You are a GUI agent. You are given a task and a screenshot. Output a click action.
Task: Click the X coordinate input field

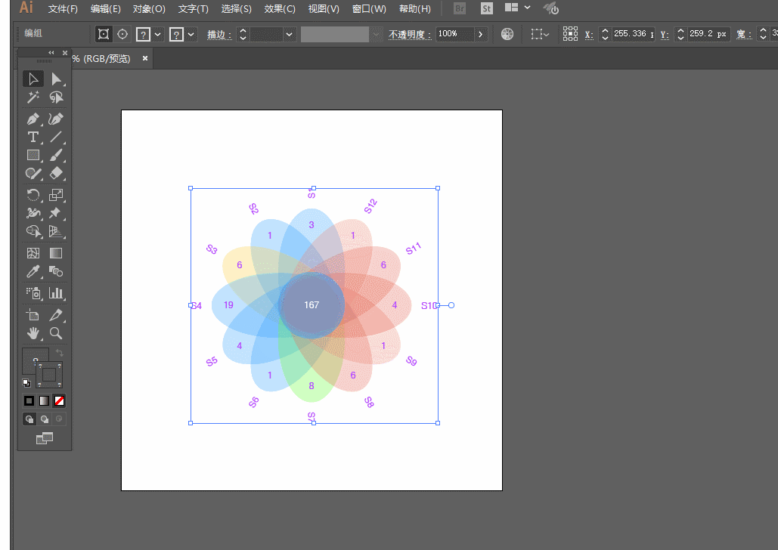click(x=633, y=34)
